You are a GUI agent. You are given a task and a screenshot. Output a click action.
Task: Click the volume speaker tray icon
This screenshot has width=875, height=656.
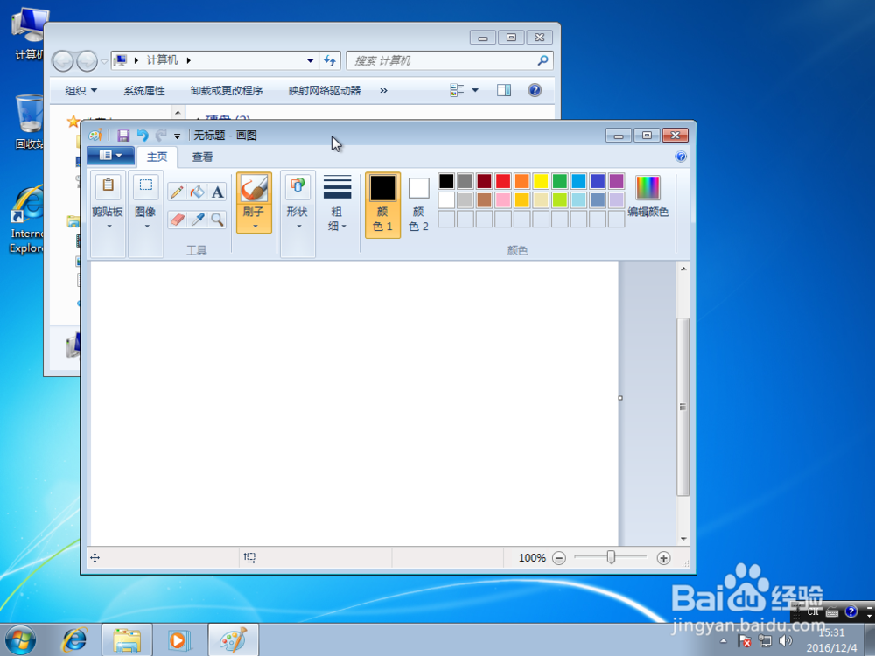786,641
